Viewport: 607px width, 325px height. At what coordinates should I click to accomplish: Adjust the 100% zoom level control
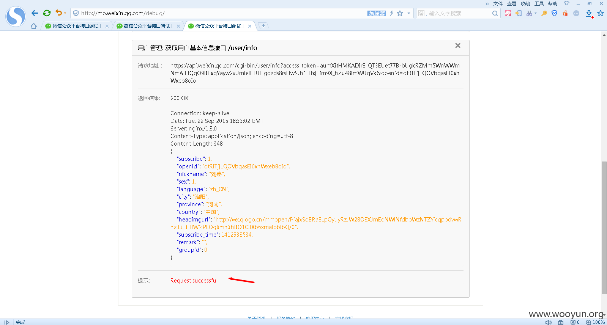595,322
